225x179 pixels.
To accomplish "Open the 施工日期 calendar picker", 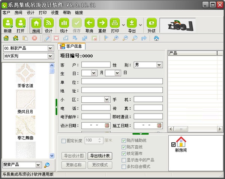I will [159, 126].
